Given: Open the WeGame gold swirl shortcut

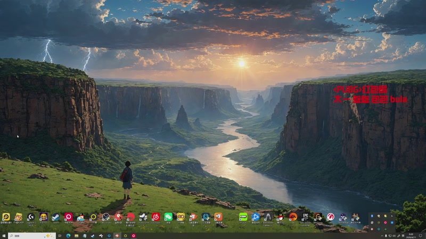Looking at the screenshot, I should tap(318, 217).
